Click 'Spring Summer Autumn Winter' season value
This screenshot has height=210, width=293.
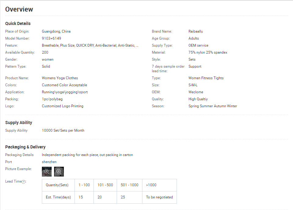(213, 106)
